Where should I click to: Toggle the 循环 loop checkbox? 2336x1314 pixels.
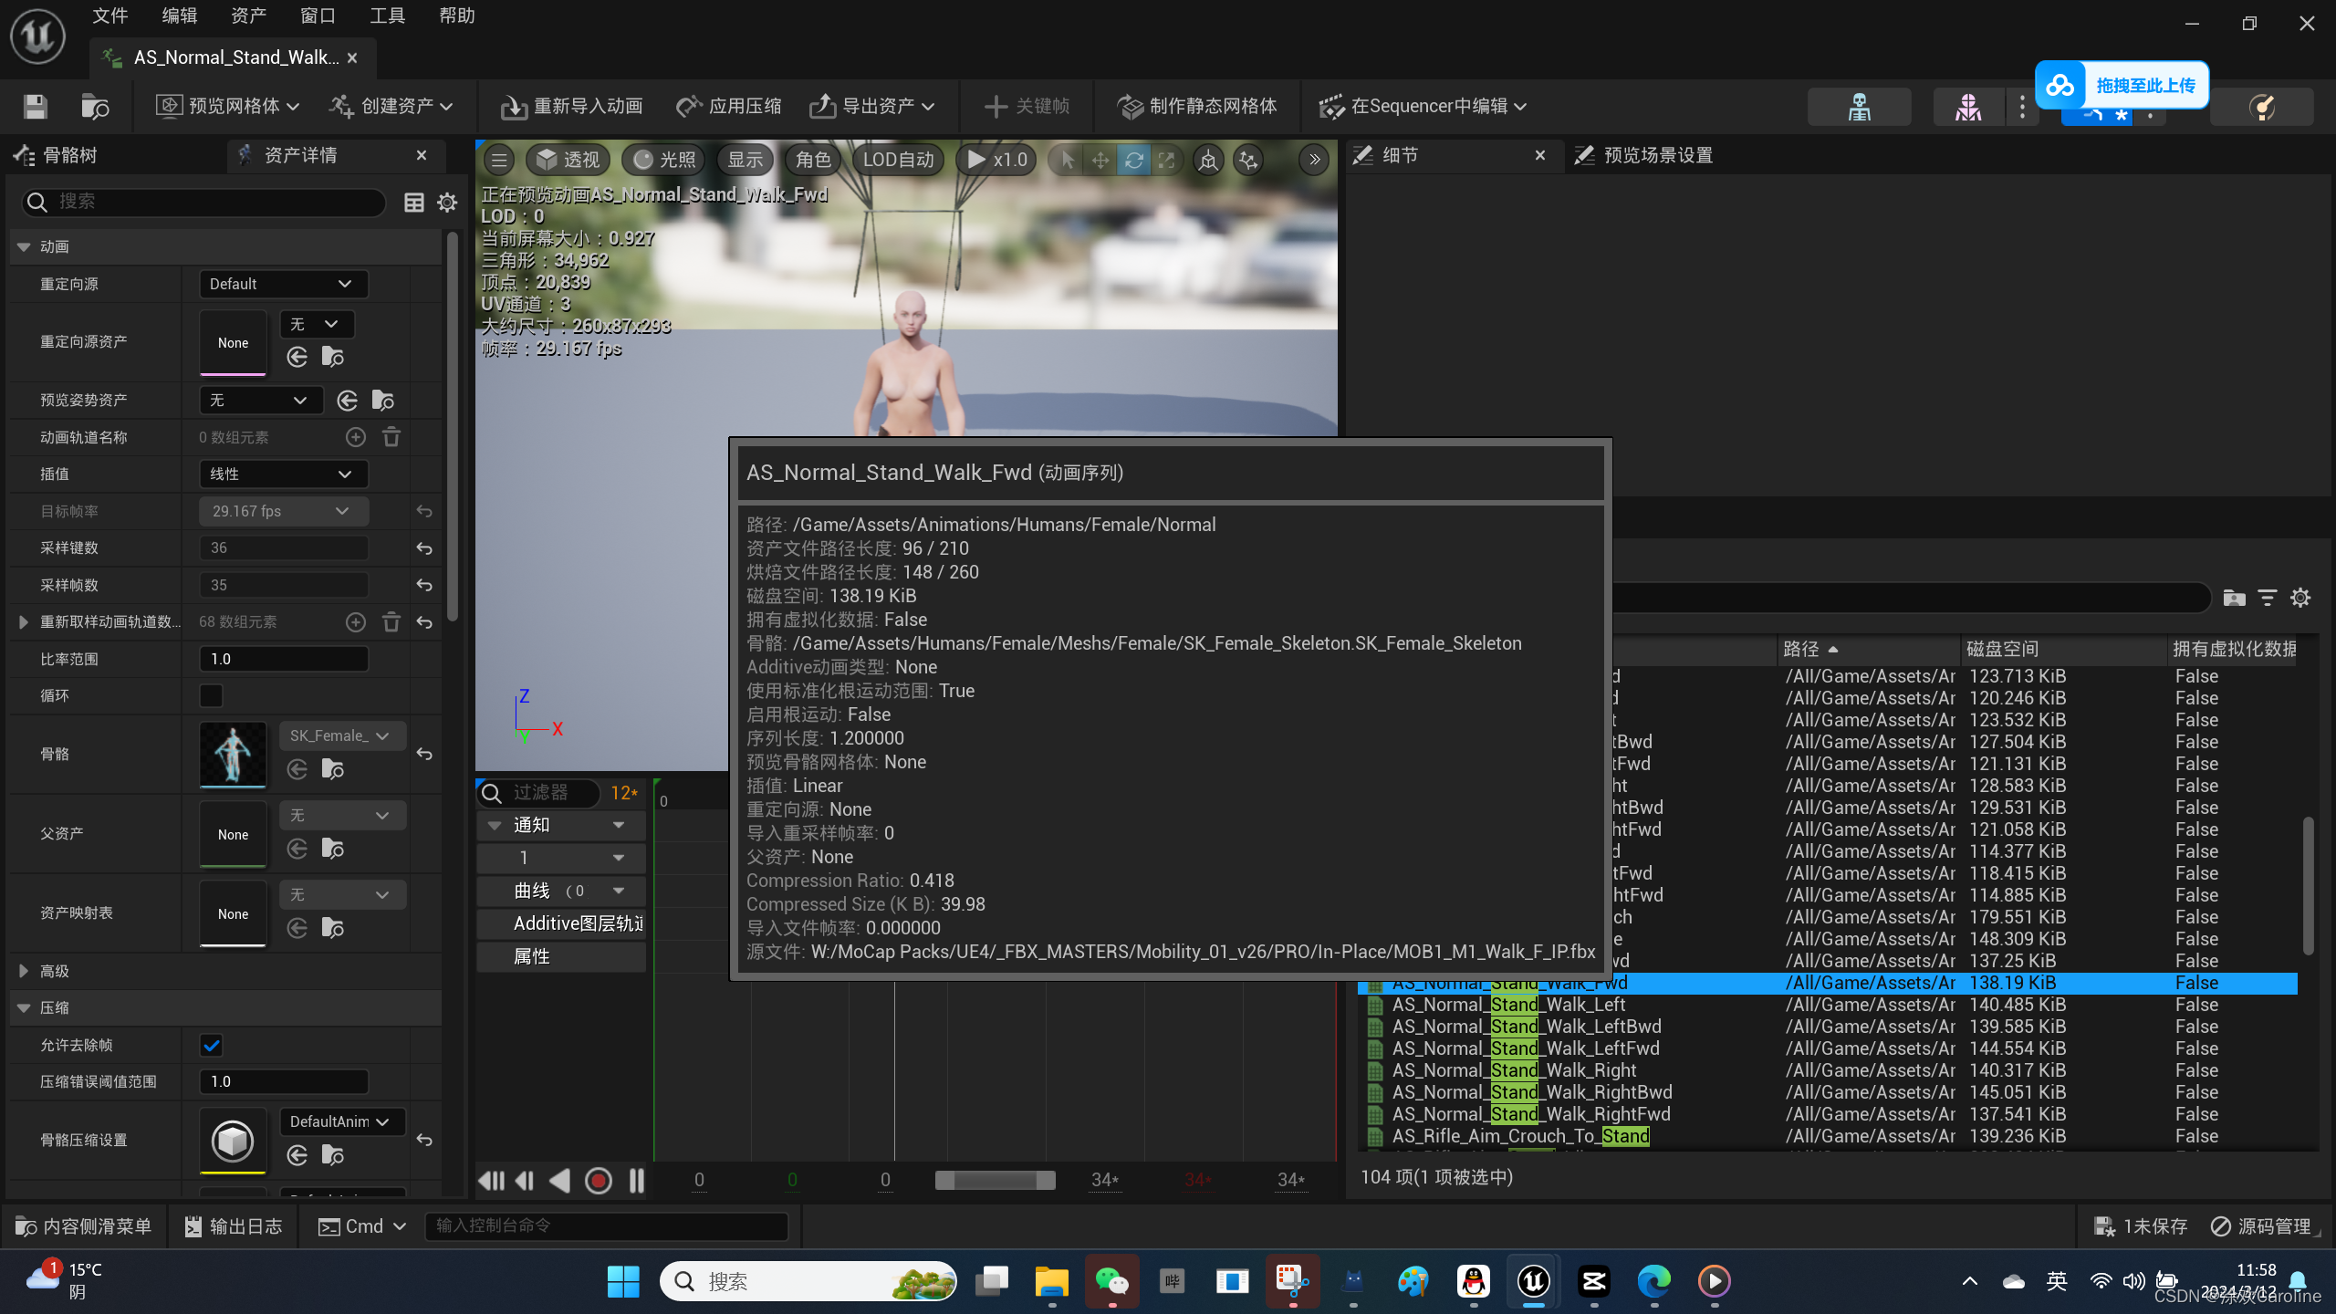coord(211,695)
